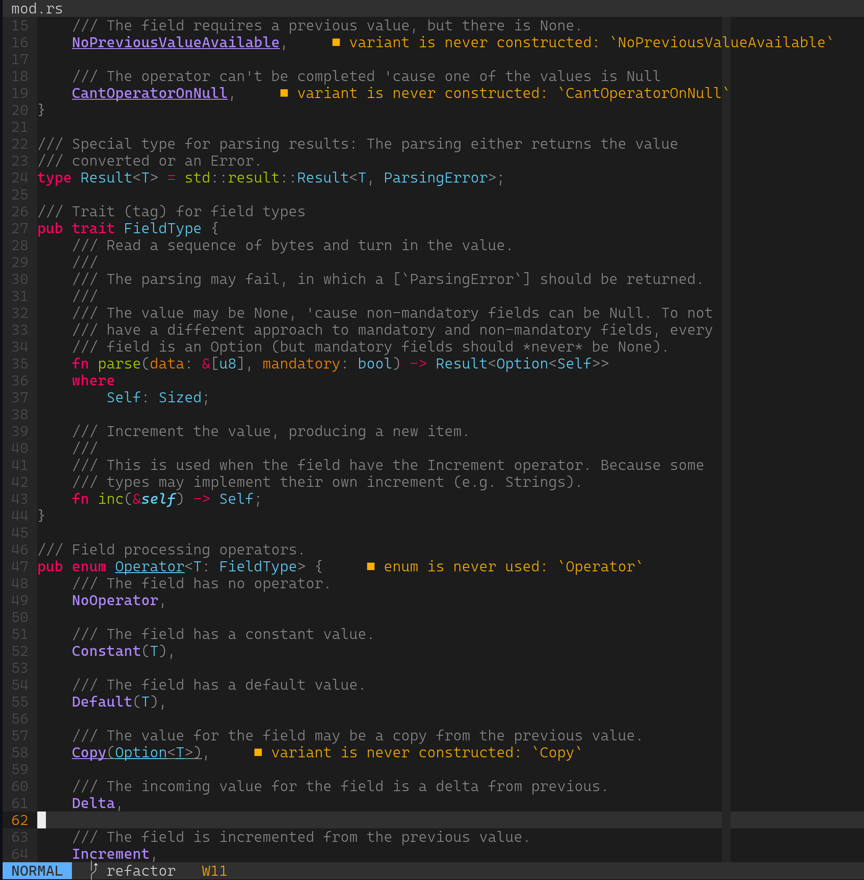Click the 'enum' keyword on line 47
864x880 pixels.
click(x=89, y=566)
